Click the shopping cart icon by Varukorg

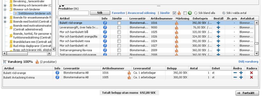click(x=5, y=62)
